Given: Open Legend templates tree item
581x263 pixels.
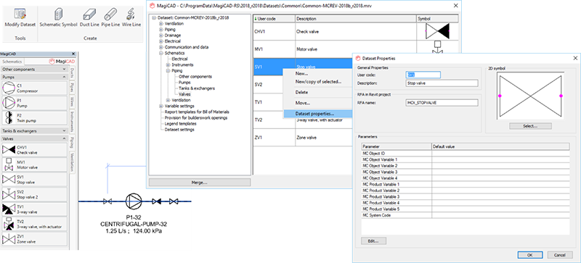Looking at the screenshot, I should (180, 124).
